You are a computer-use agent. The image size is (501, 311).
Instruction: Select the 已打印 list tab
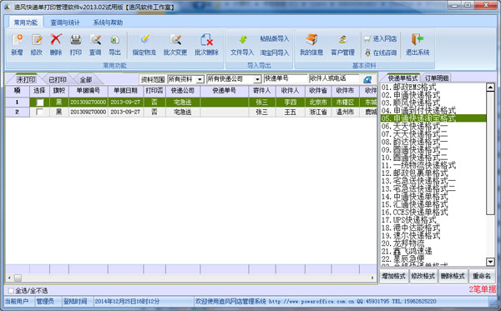(x=58, y=79)
